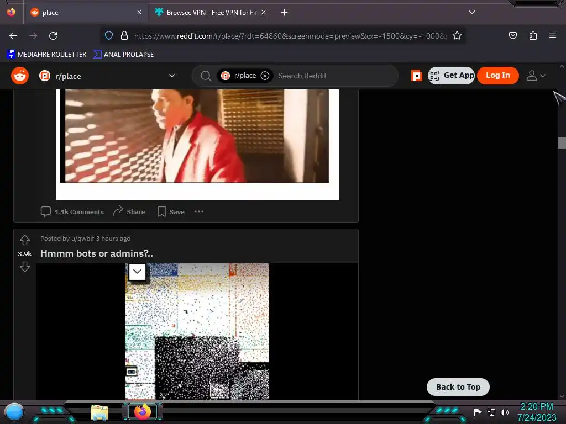Upvote the Hmmm bots or admins post
Screen dimensions: 566x424
coord(24,240)
